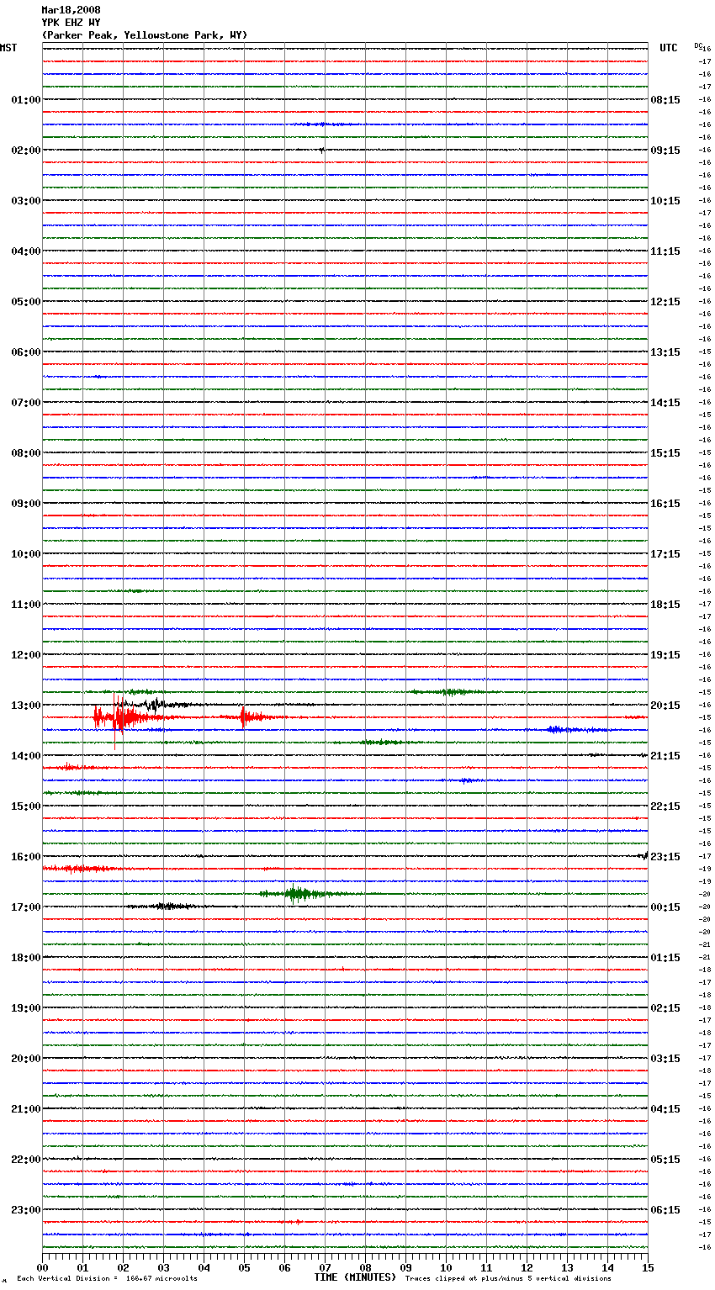Select the 13:00 MST time label

26,706
